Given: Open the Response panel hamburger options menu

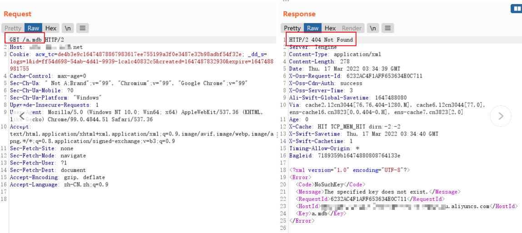Looking at the screenshot, I should 387,28.
